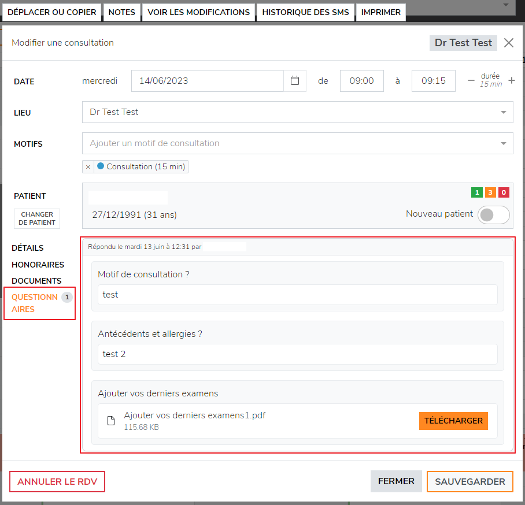The image size is (525, 505).
Task: Cancel appointment with Annuler le RDV
Action: pyautogui.click(x=57, y=481)
